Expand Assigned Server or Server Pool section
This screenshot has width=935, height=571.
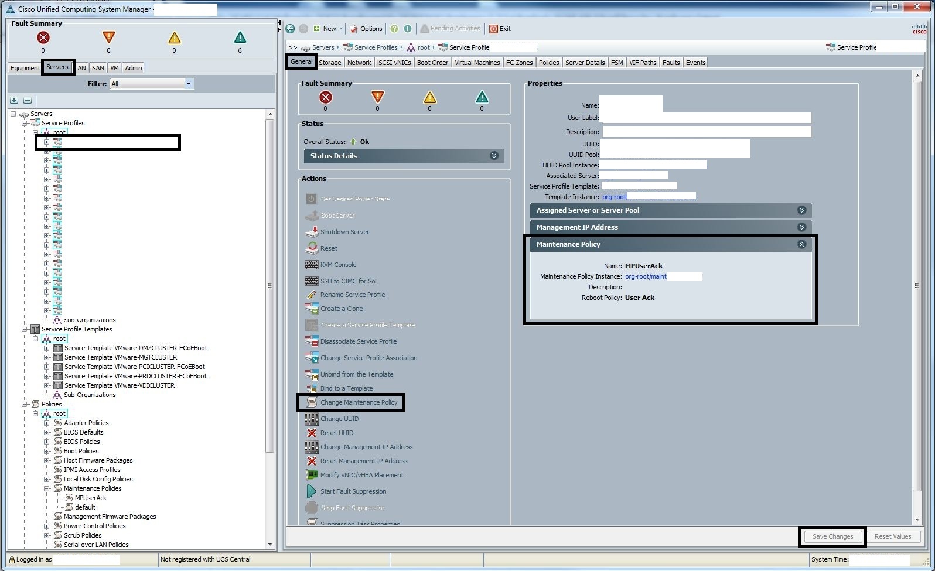pos(801,210)
